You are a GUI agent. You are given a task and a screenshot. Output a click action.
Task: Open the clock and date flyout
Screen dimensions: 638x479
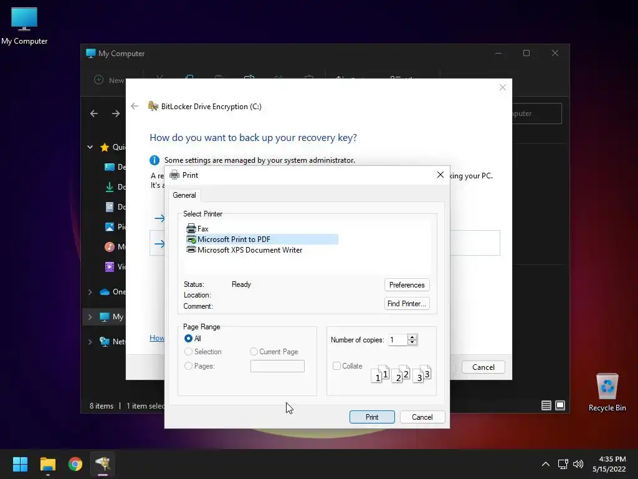[x=609, y=464]
